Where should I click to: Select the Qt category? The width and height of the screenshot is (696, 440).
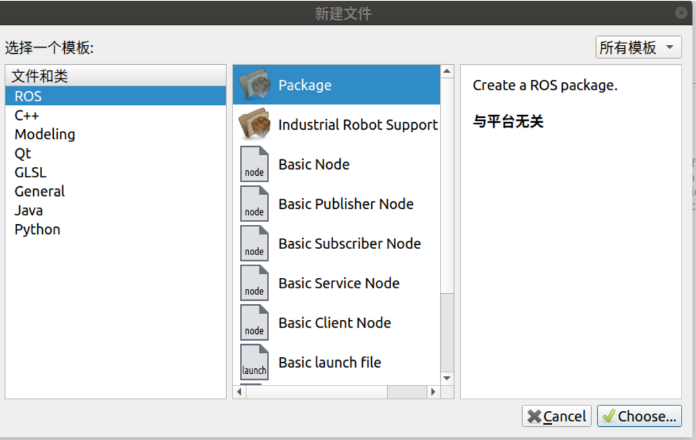[115, 153]
